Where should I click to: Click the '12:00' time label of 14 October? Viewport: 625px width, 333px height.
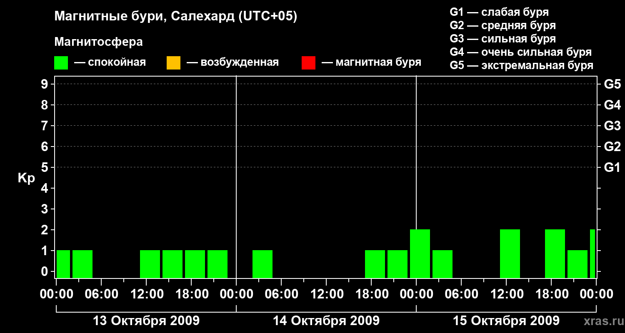pyautogui.click(x=326, y=294)
